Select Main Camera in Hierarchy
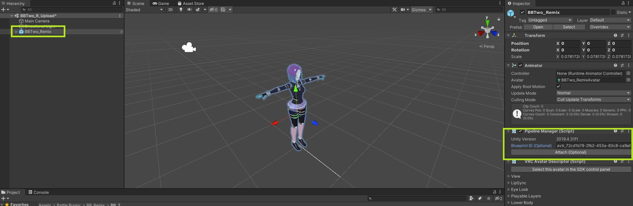The width and height of the screenshot is (633, 206). pyautogui.click(x=37, y=21)
